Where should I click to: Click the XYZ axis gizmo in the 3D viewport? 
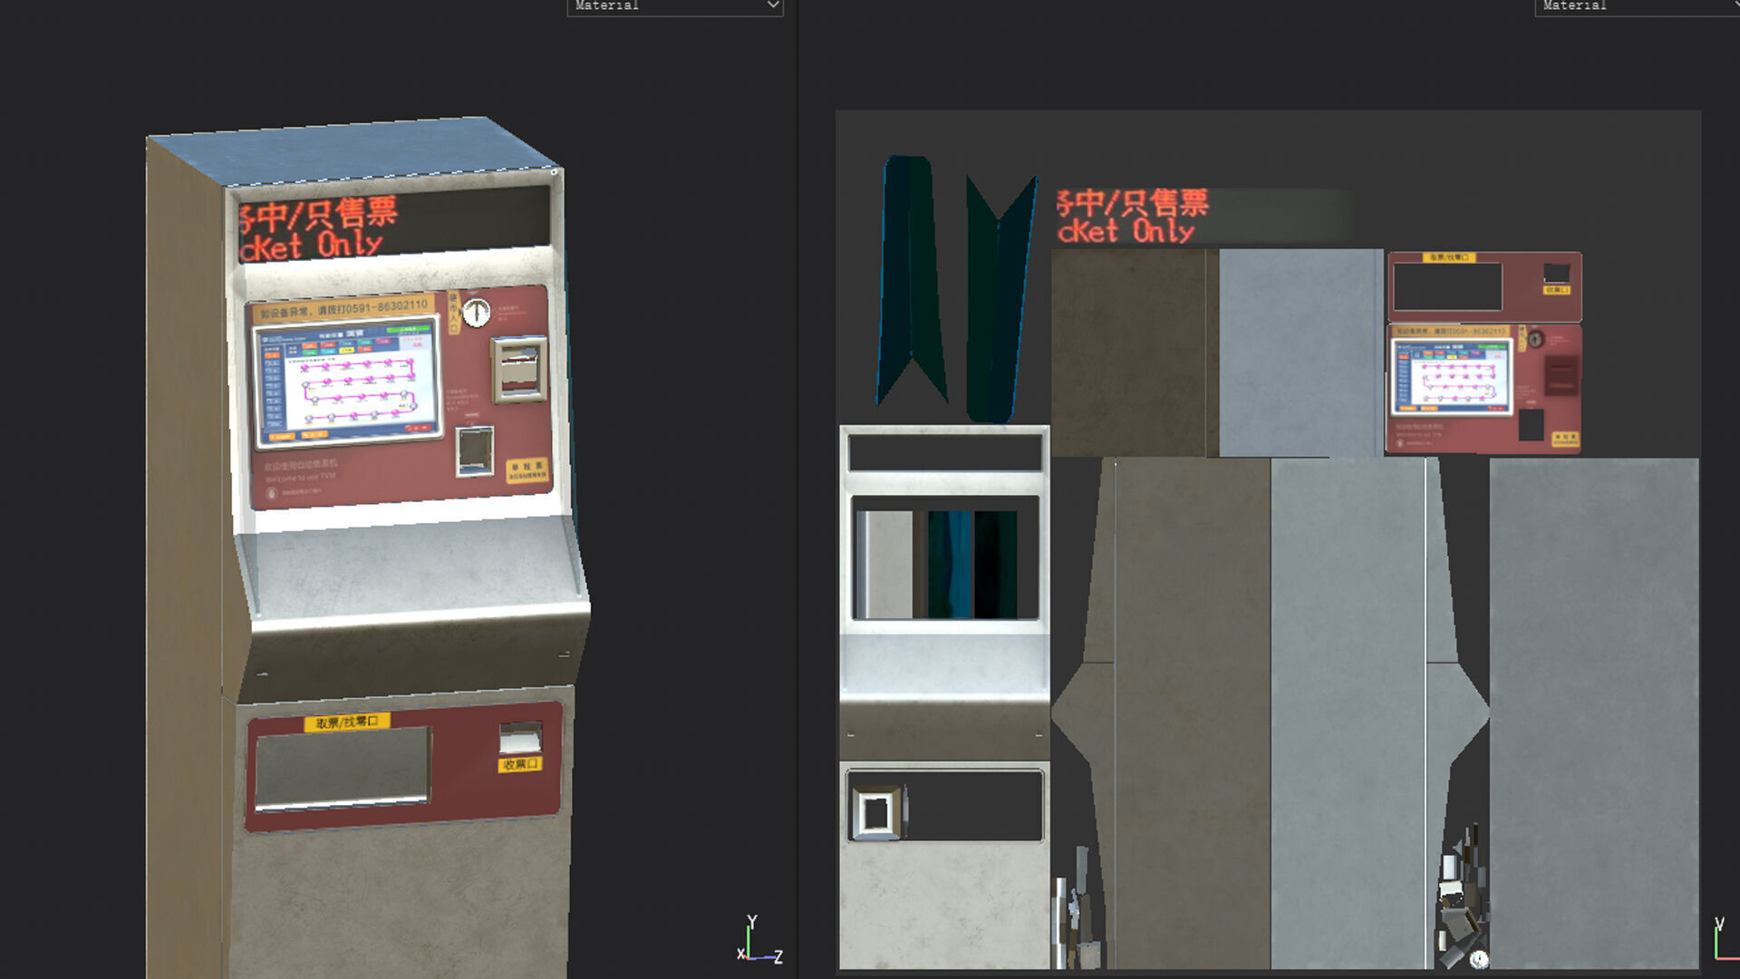[x=759, y=939]
